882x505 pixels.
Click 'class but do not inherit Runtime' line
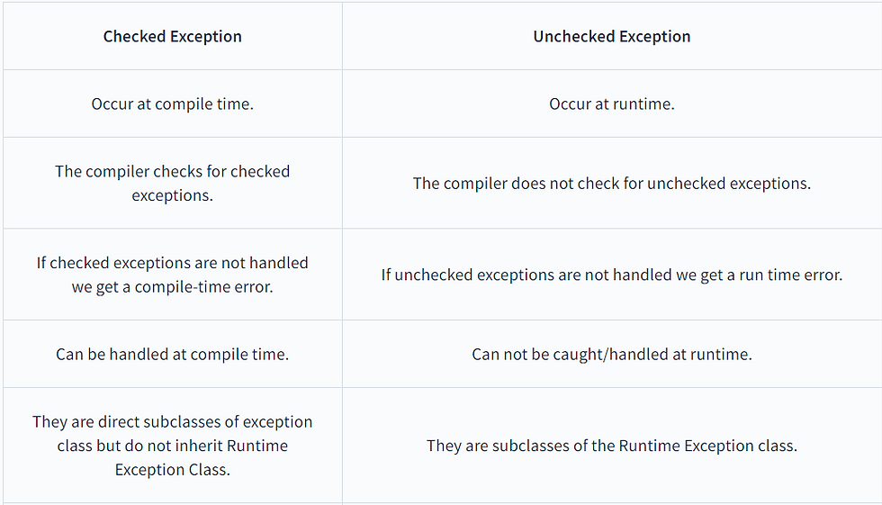click(x=172, y=446)
